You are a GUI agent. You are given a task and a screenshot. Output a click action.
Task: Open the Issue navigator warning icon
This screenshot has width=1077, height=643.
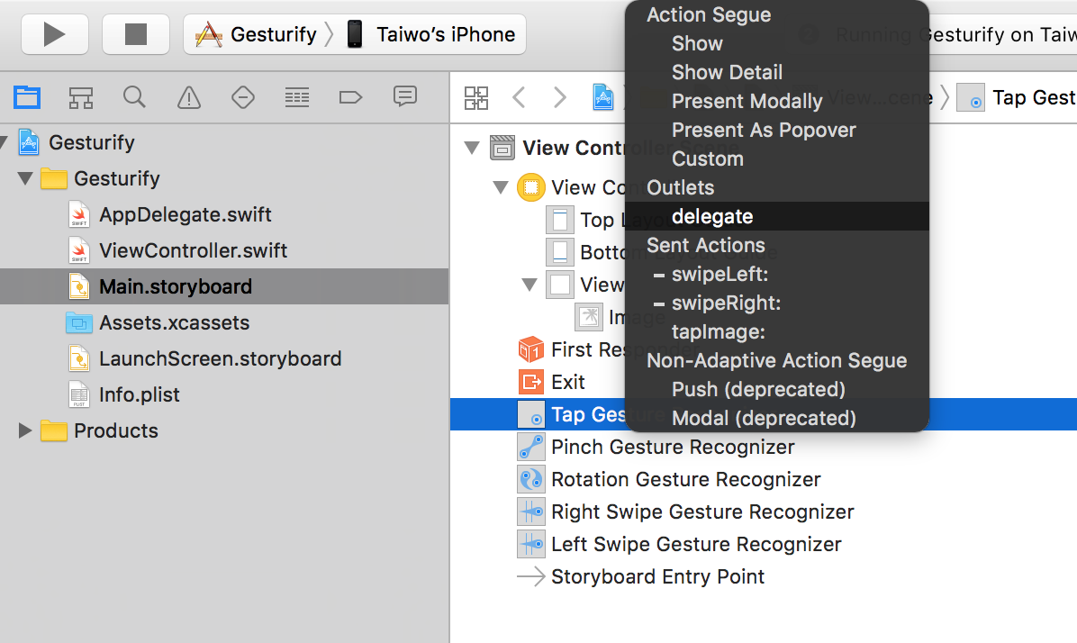point(189,97)
